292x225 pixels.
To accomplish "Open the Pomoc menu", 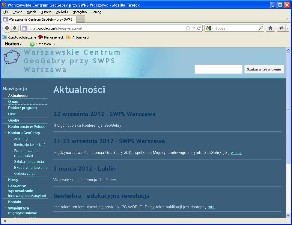I will [96, 12].
